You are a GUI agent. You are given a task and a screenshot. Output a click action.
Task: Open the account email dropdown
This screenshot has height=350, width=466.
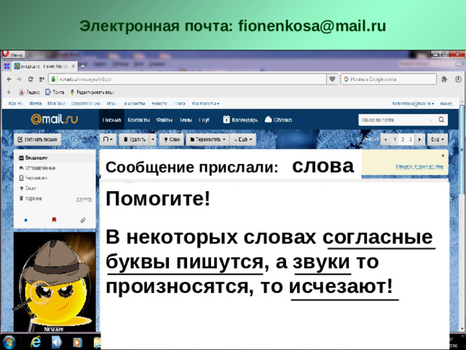point(413,104)
